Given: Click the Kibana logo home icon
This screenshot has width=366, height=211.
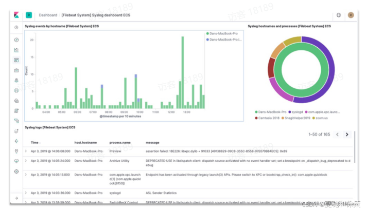Looking at the screenshot, I should click(x=16, y=15).
